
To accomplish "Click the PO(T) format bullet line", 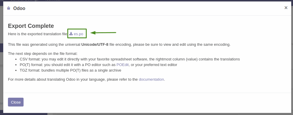I will click(x=98, y=65).
